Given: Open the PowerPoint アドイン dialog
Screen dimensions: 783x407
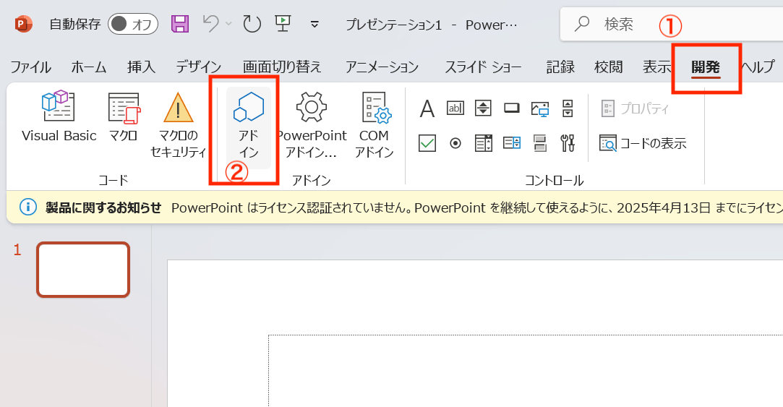Looking at the screenshot, I should tap(312, 123).
